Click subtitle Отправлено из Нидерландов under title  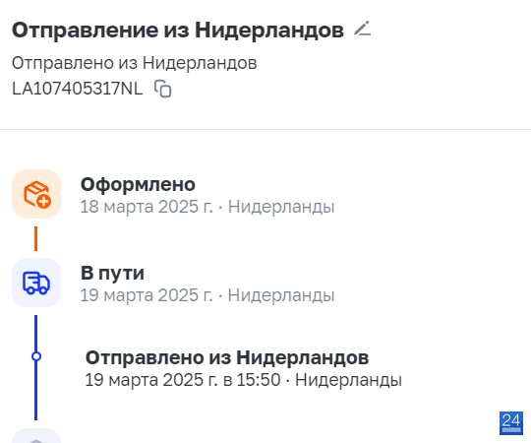coord(135,63)
